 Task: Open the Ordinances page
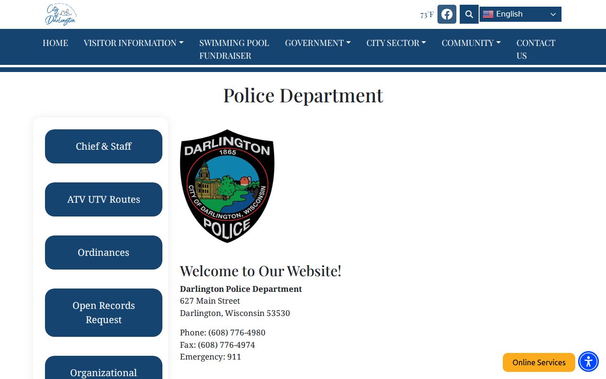click(104, 253)
